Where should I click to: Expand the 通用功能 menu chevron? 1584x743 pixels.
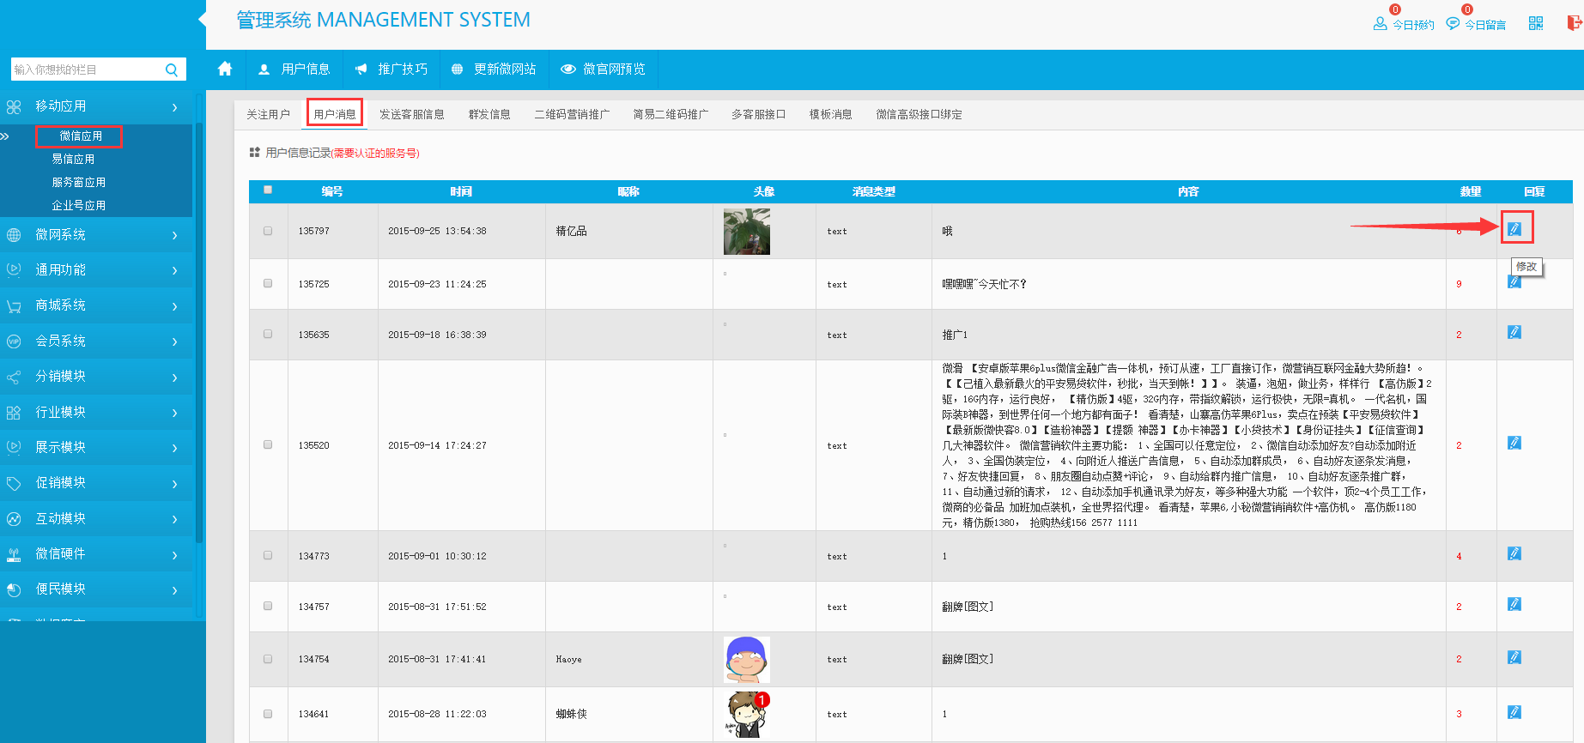(x=175, y=271)
